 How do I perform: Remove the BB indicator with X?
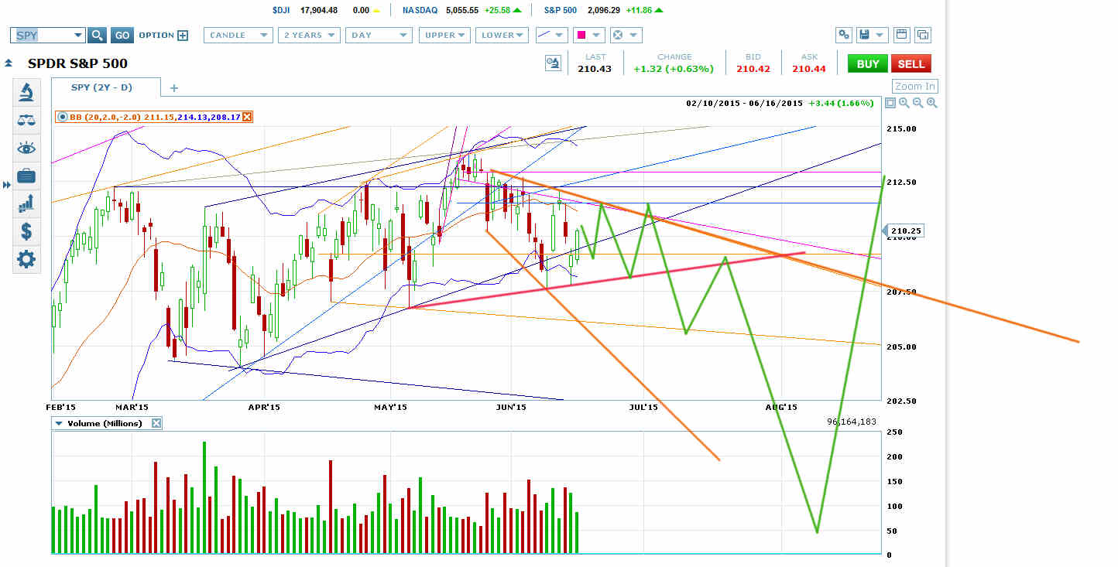(x=247, y=117)
